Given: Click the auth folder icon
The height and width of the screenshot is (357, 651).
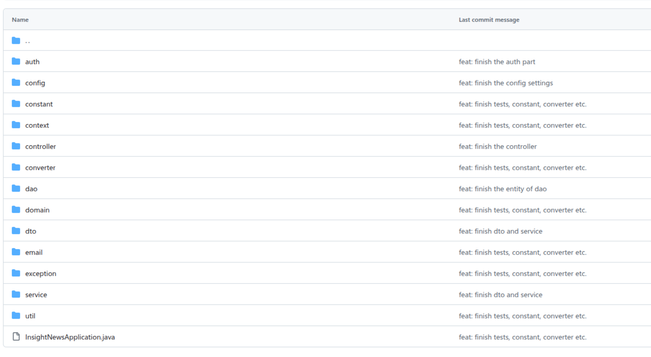Looking at the screenshot, I should click(x=16, y=61).
